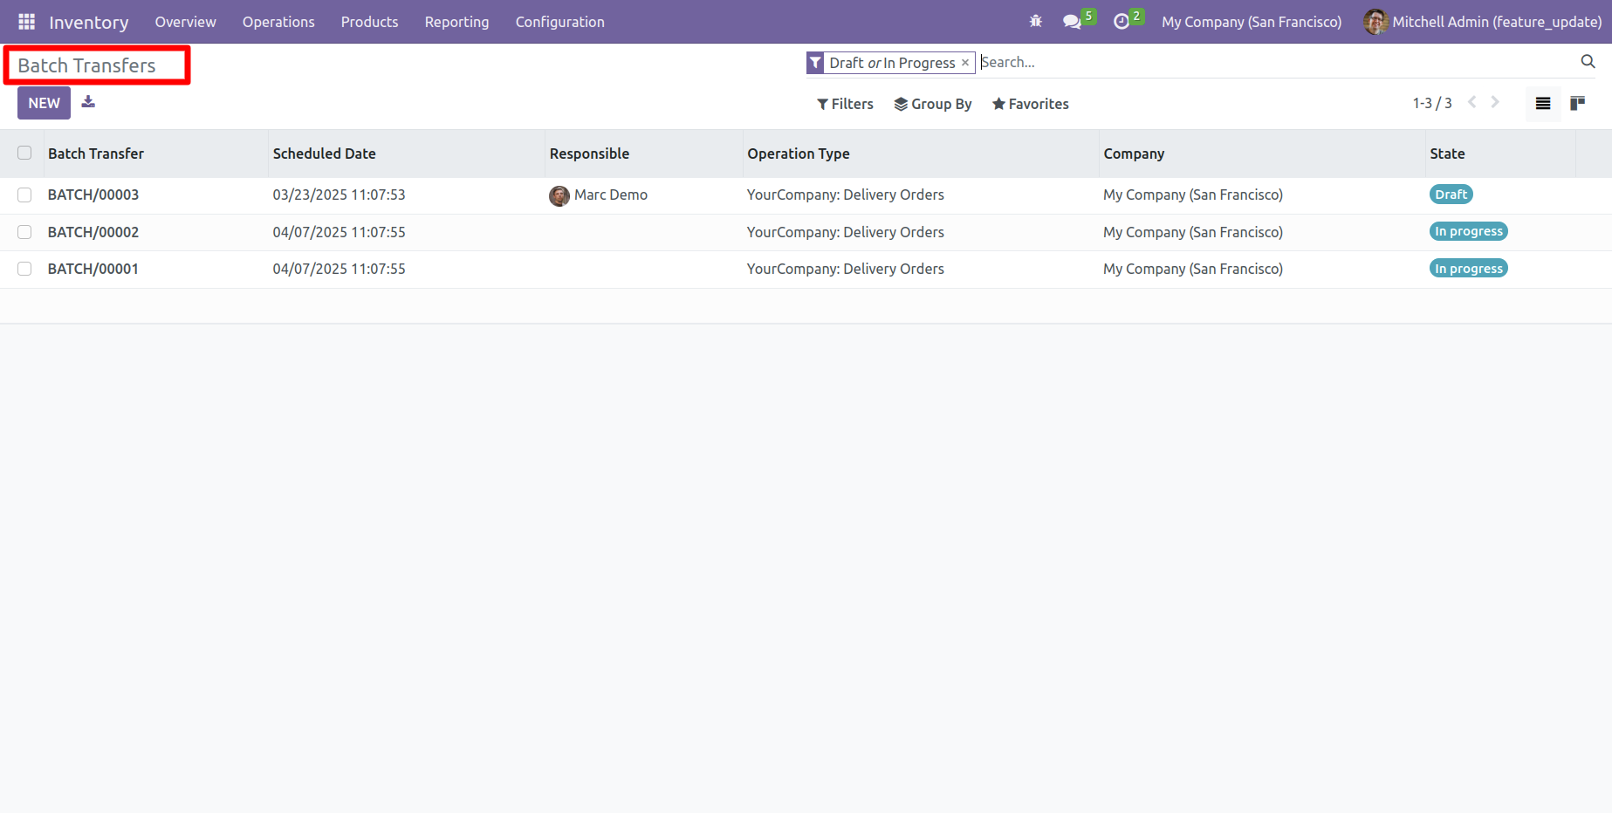
Task: Click BATCH/00003 Delivery Orders operation type
Action: coord(845,195)
